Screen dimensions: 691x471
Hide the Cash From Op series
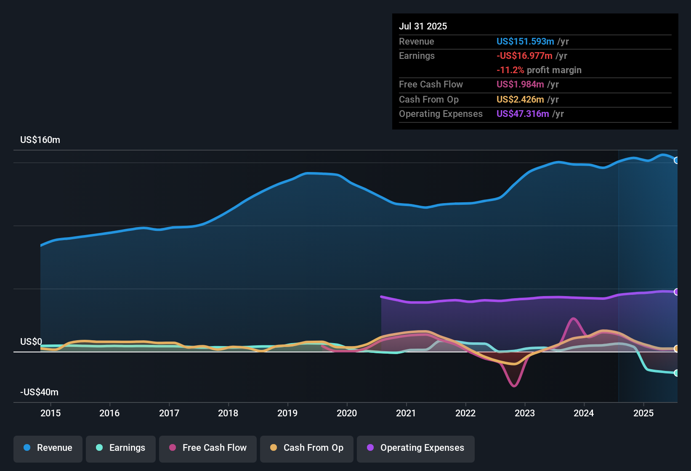[x=307, y=448]
